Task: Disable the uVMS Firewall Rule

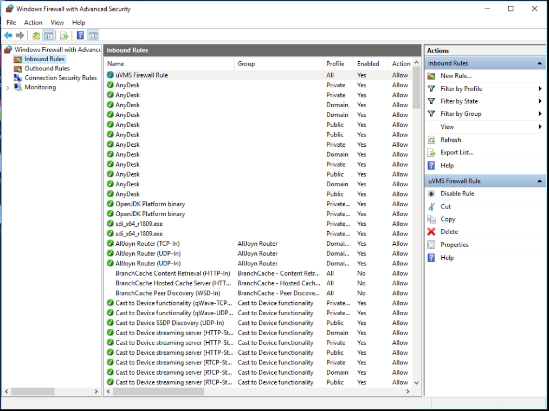Action: 457,194
